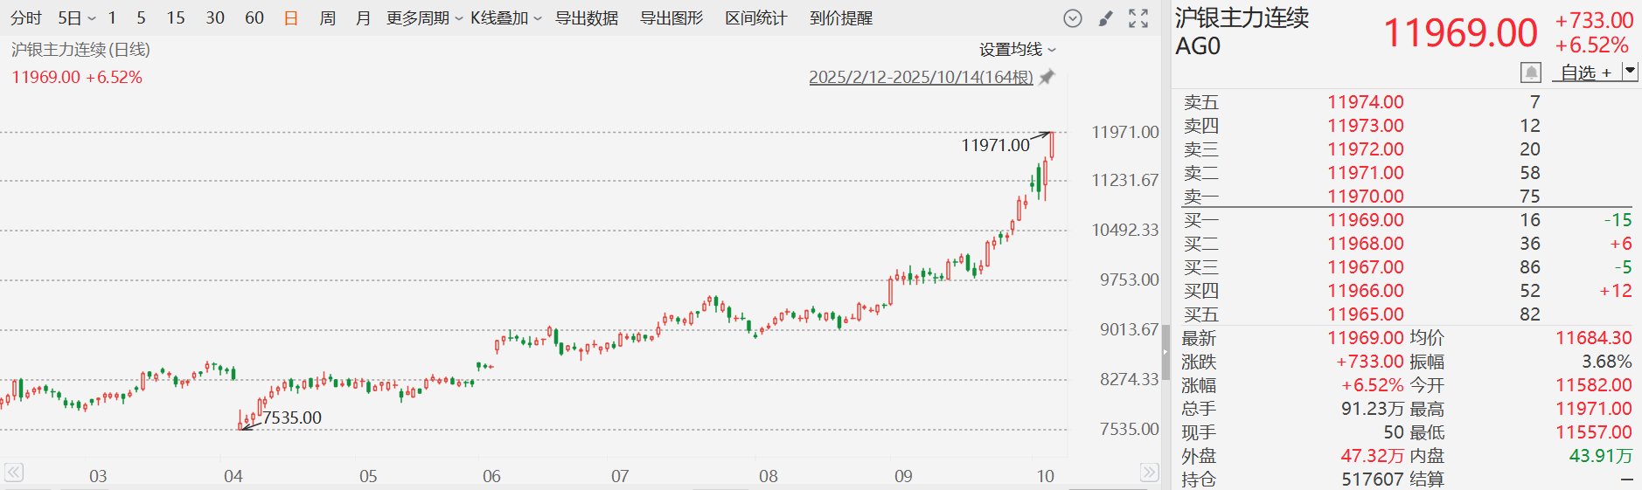
Task: Open the arrow dropdown next to 自选
Action: (x=1630, y=71)
